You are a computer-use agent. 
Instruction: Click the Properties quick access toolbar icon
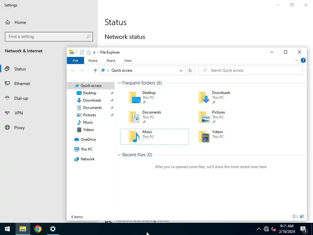82,52
